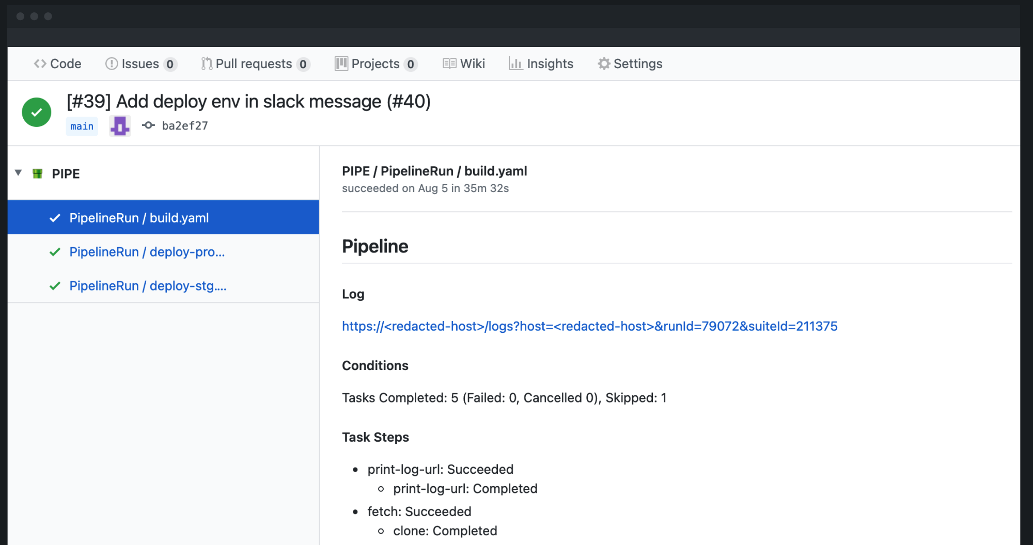Screen dimensions: 1033x545
Task: Click the Code angle-brackets icon
Action: click(x=40, y=63)
